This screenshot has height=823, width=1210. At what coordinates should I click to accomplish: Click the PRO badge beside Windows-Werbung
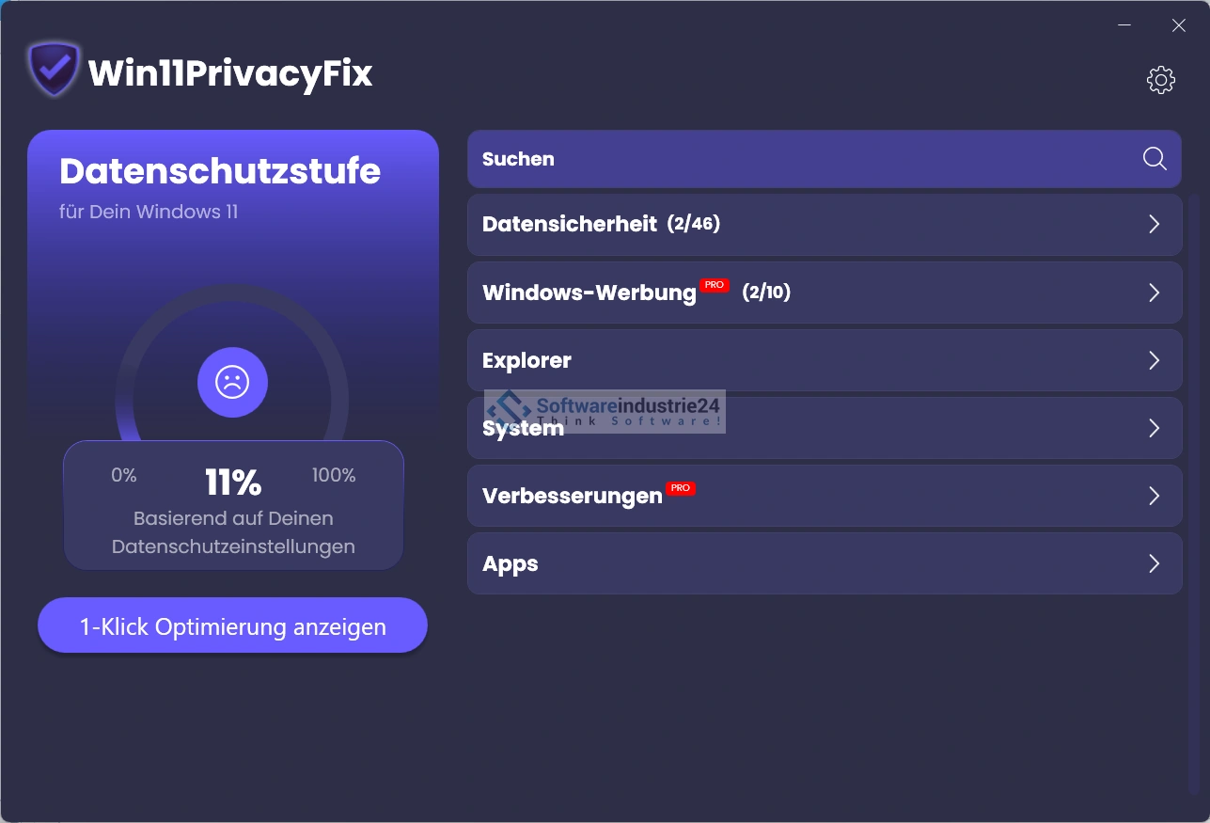point(715,285)
